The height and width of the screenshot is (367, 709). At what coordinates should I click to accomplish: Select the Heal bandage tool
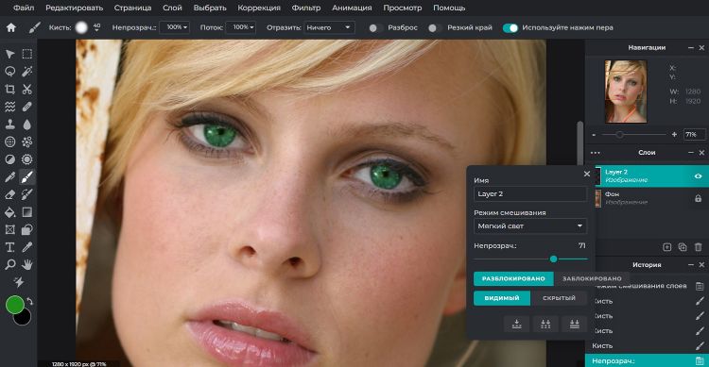pyautogui.click(x=27, y=107)
